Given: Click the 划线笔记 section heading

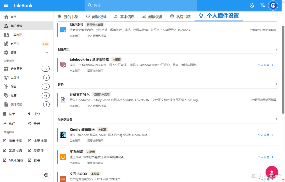Looking at the screenshot, I should 64,49.
